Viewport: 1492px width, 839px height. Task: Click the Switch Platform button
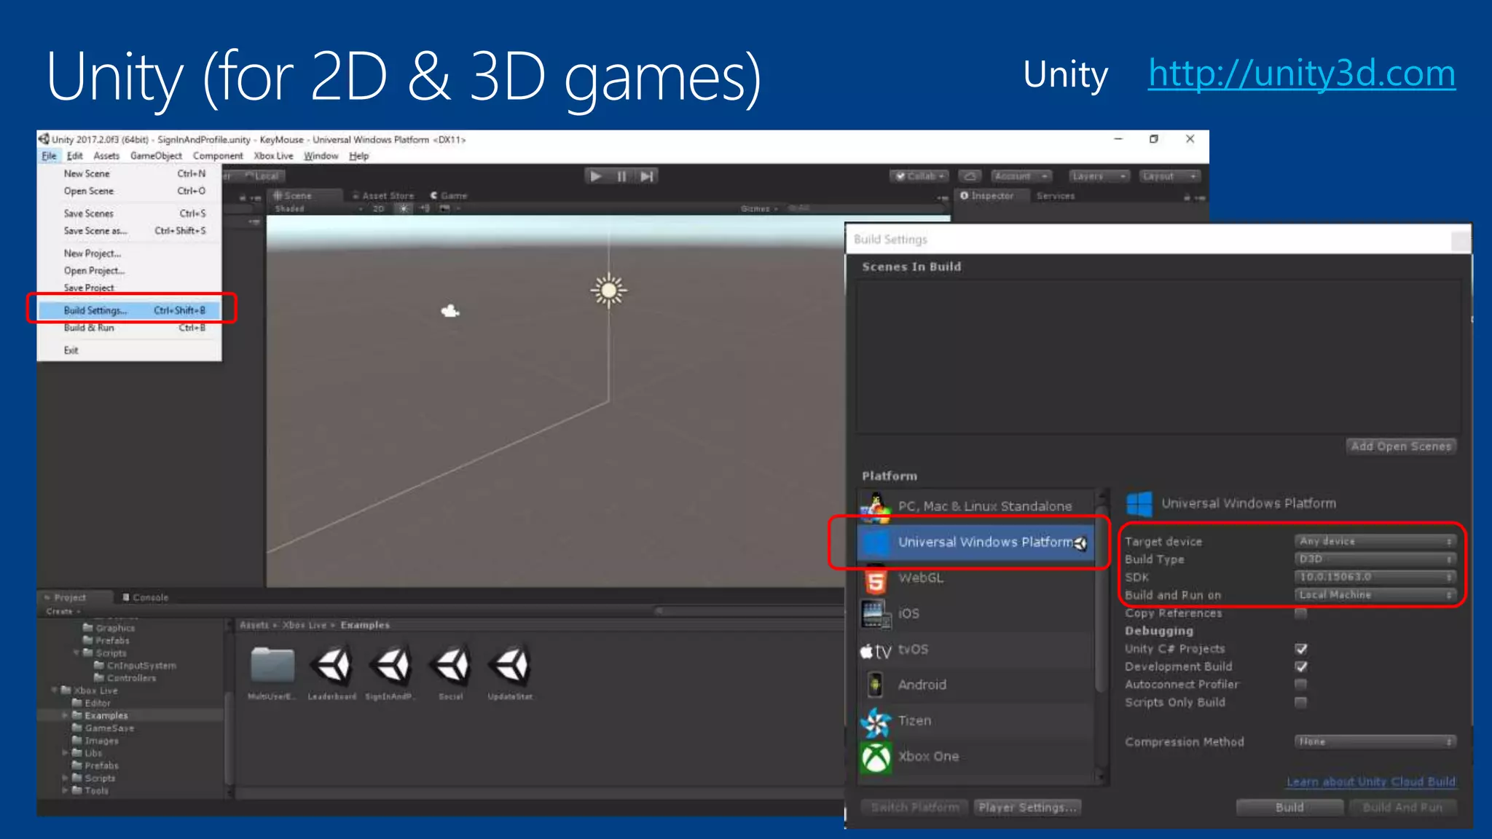(x=915, y=807)
